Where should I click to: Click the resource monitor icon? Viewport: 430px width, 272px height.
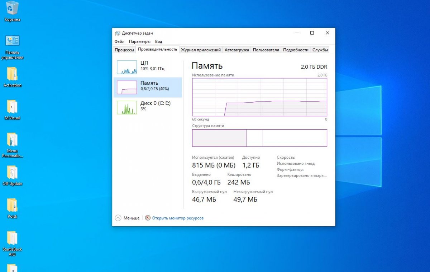148,218
